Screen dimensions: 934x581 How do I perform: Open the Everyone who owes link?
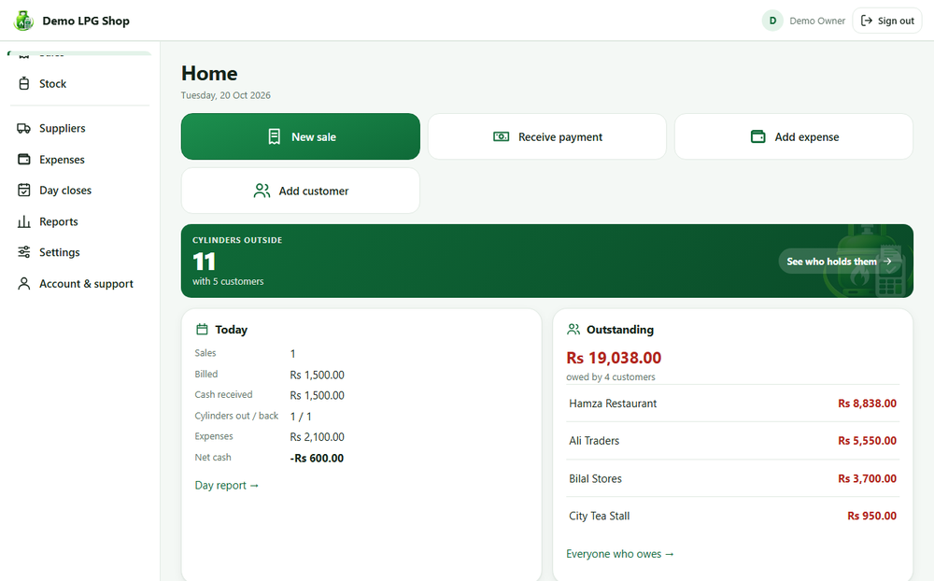coord(619,554)
